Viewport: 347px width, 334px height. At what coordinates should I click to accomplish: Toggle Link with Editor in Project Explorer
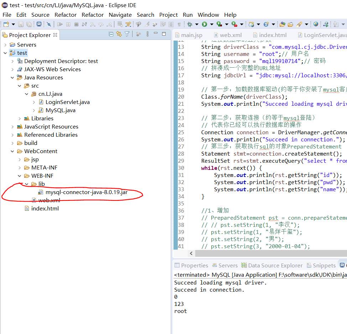[119, 34]
